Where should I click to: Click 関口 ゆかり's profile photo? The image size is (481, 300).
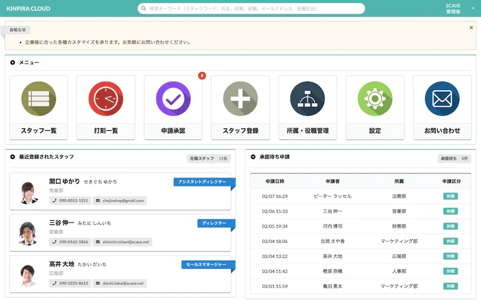pos(29,192)
